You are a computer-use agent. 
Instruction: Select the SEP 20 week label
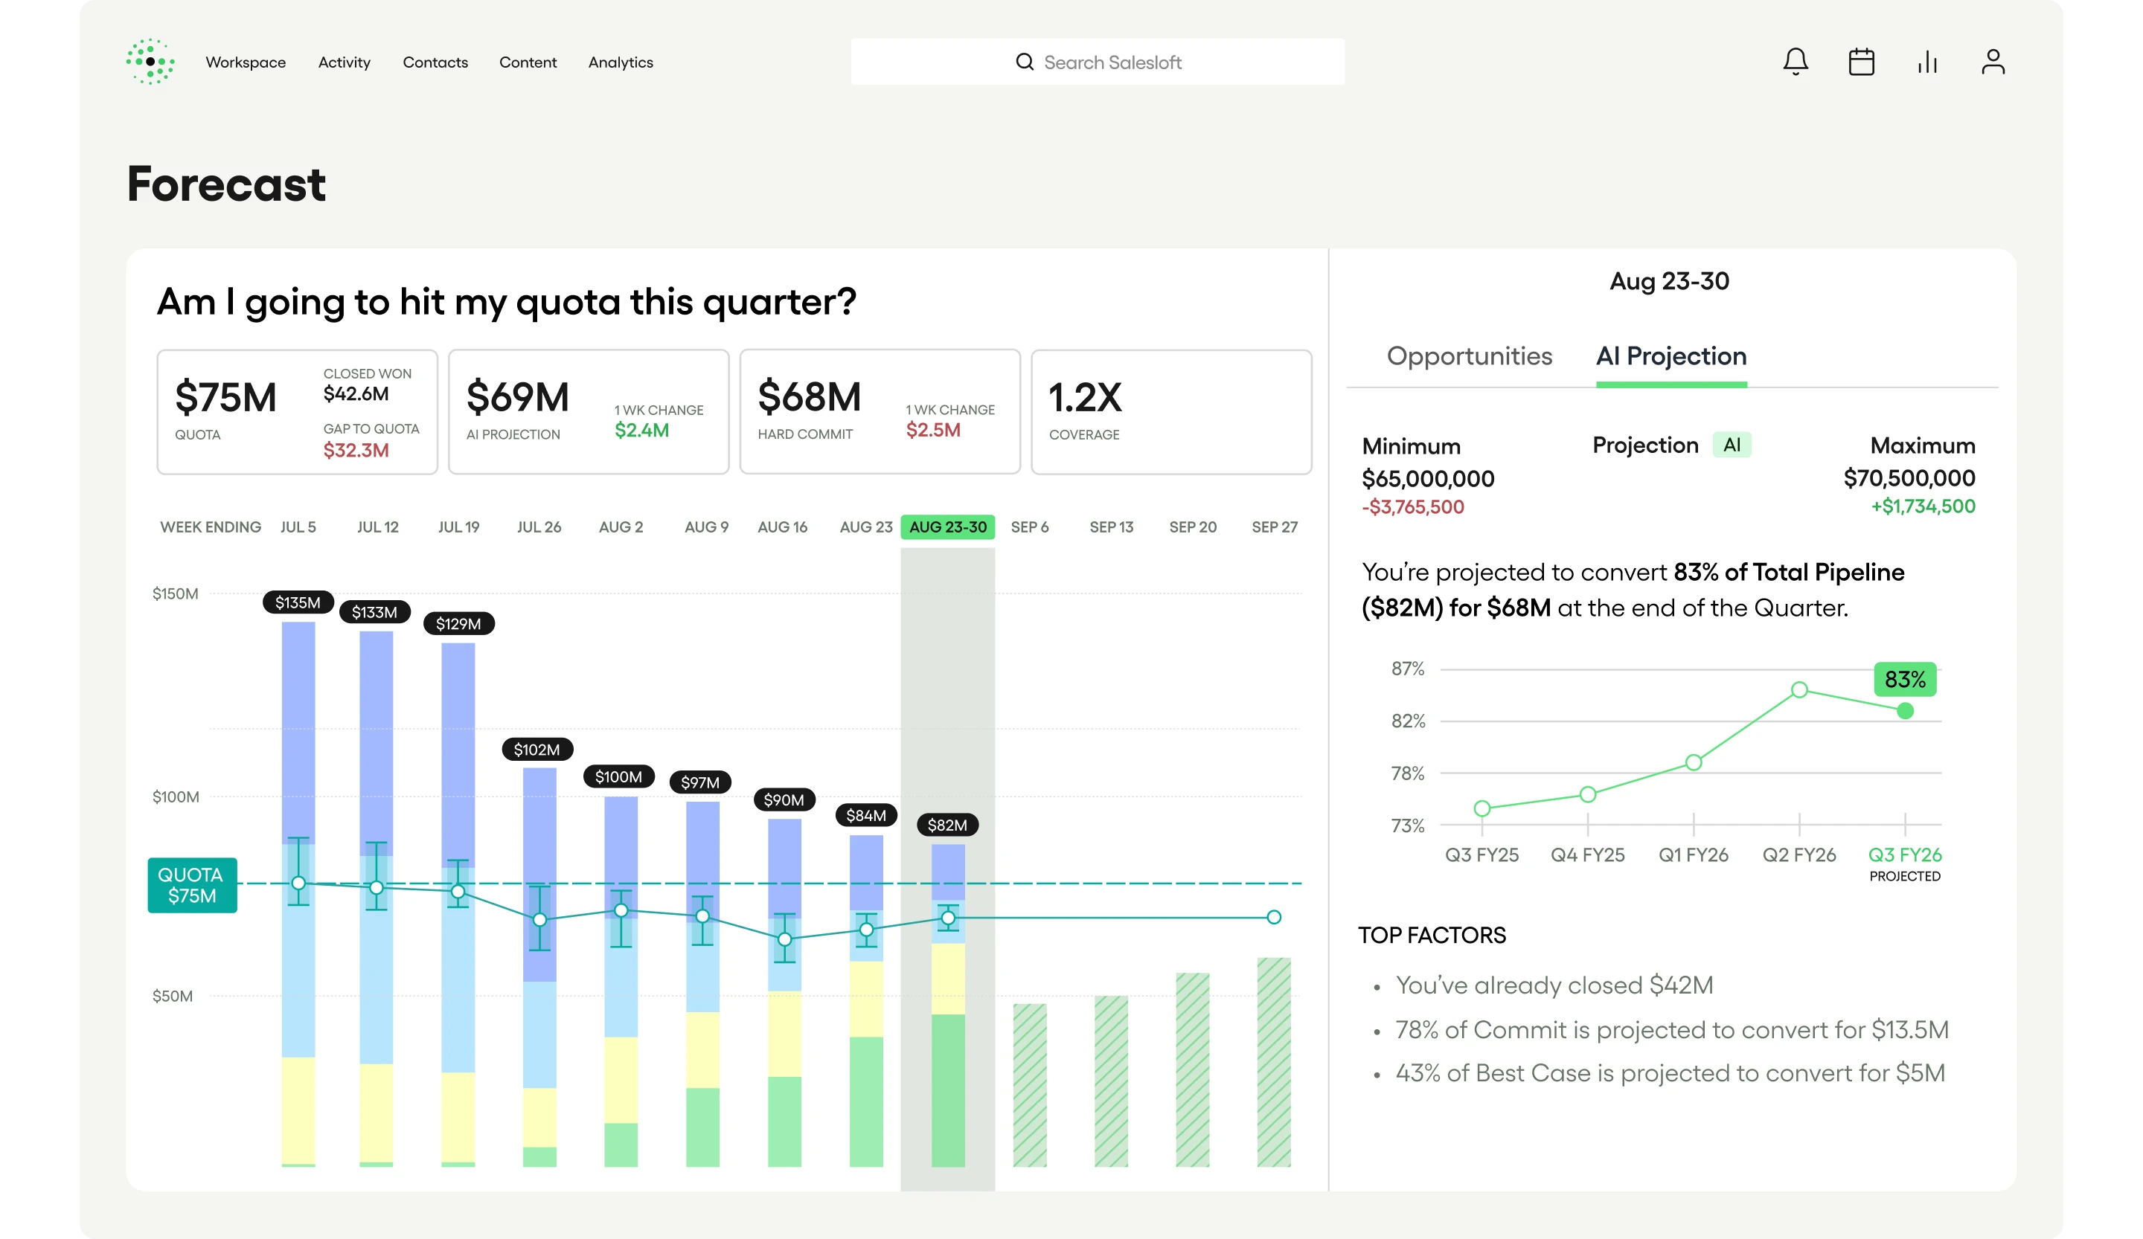(1193, 527)
